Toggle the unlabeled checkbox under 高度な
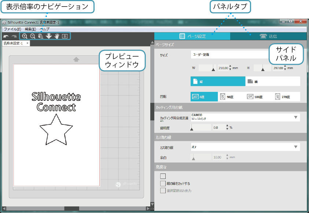This screenshot has width=309, height=213. 163,176
